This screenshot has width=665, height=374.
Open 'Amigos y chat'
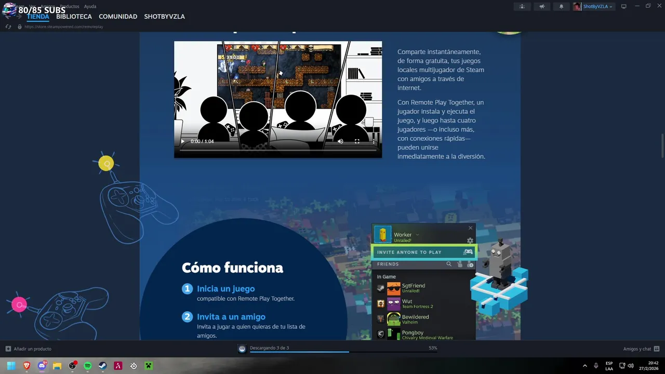click(641, 349)
